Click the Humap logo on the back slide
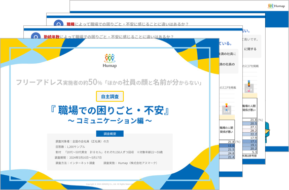 point(276,6)
